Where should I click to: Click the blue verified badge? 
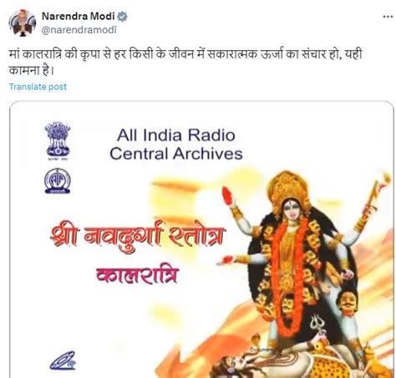(122, 17)
